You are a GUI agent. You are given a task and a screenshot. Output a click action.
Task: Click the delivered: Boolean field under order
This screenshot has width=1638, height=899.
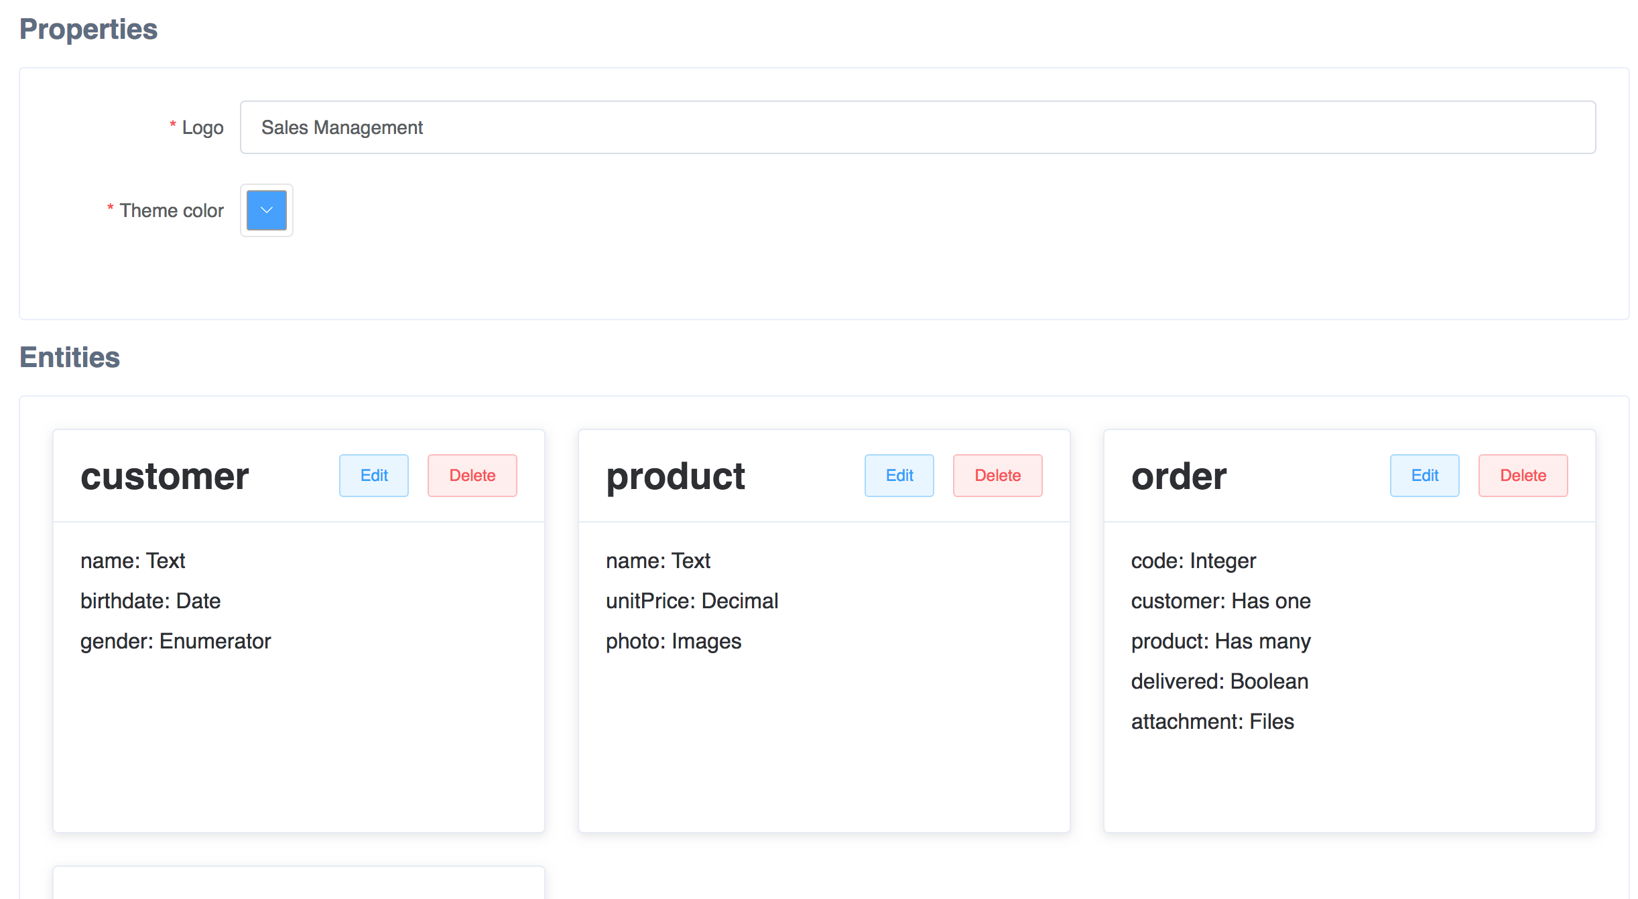point(1219,681)
